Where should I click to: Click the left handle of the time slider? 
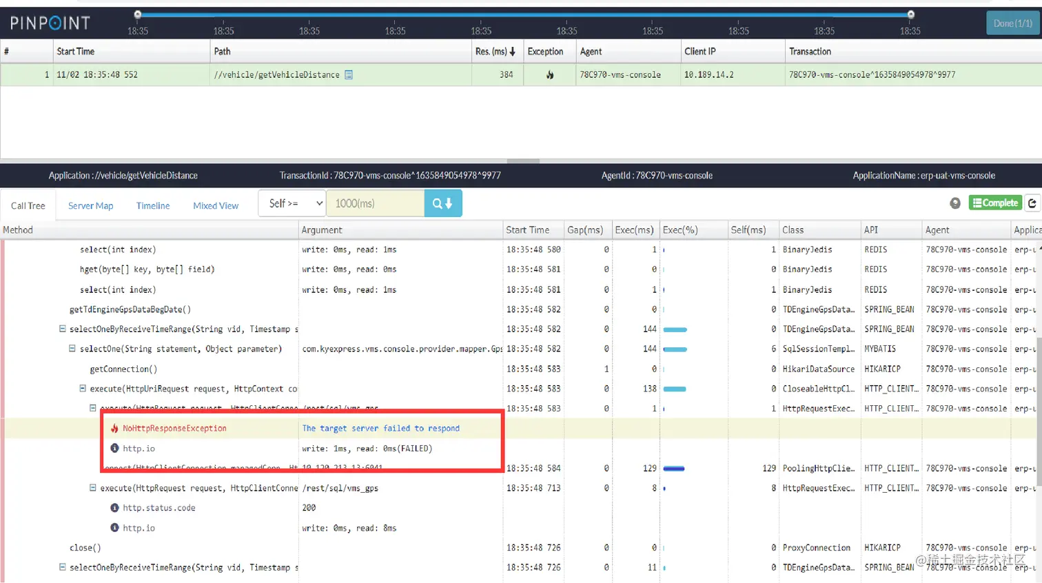click(x=138, y=14)
